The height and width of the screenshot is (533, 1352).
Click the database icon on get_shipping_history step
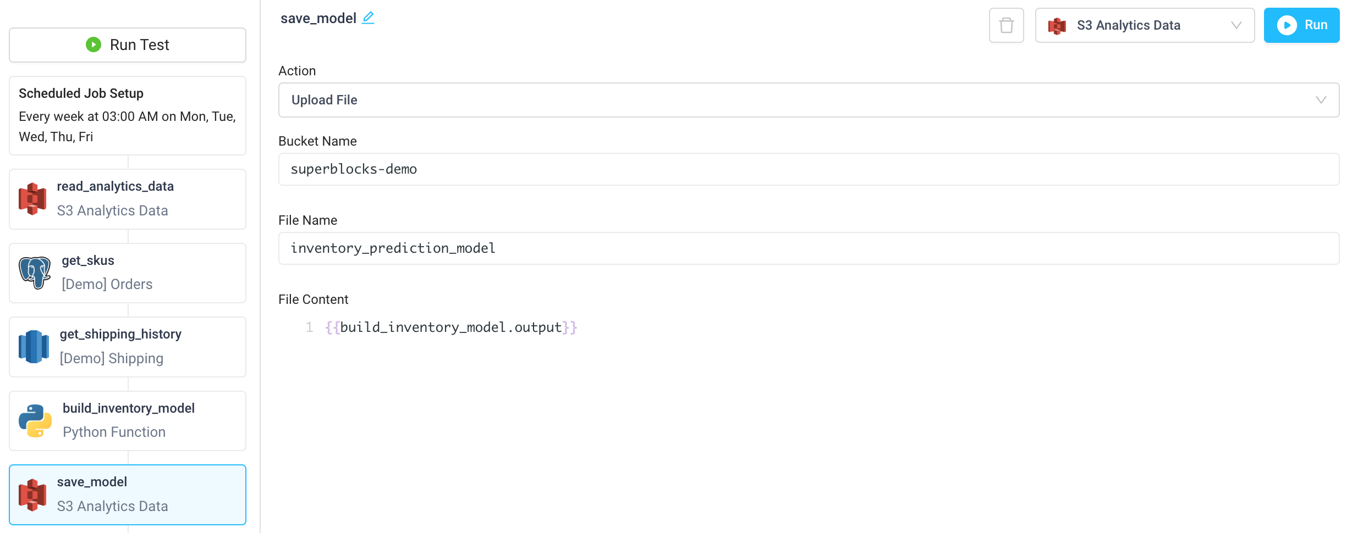coord(34,346)
